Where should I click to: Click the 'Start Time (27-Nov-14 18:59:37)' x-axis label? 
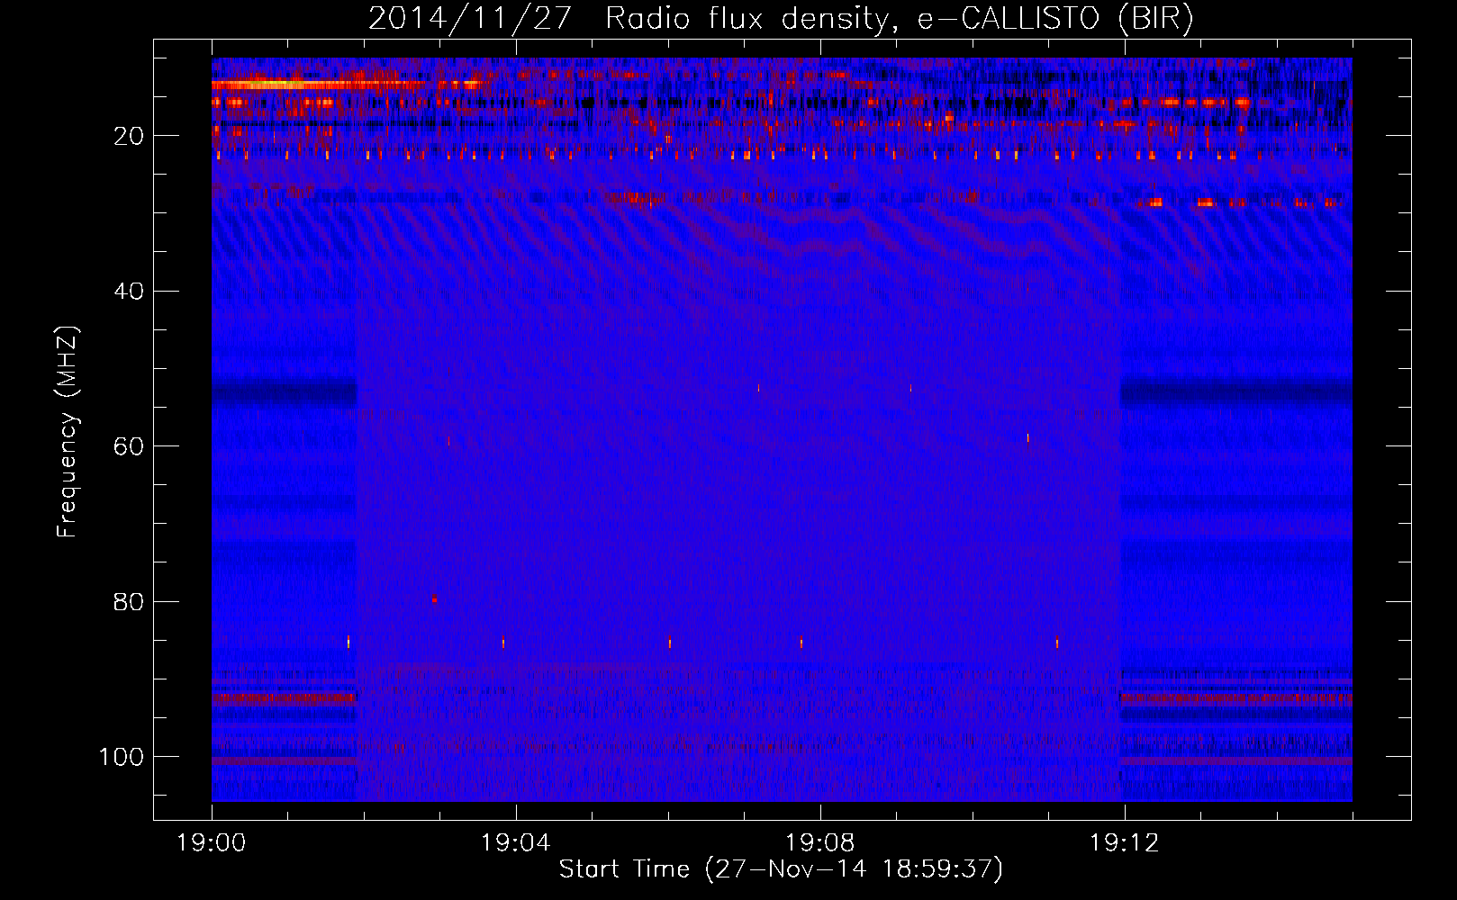tap(781, 869)
